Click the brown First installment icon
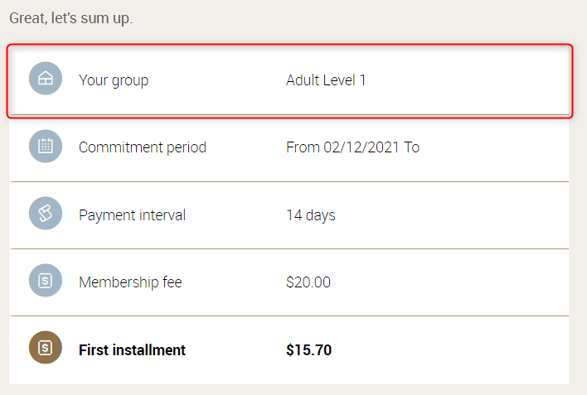This screenshot has width=587, height=395. click(x=46, y=349)
